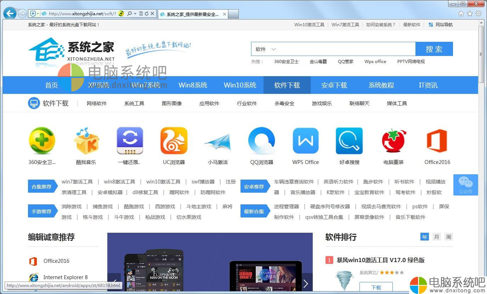Select the 软件下载 navigation menu item
The width and height of the screenshot is (487, 294).
pyautogui.click(x=287, y=85)
